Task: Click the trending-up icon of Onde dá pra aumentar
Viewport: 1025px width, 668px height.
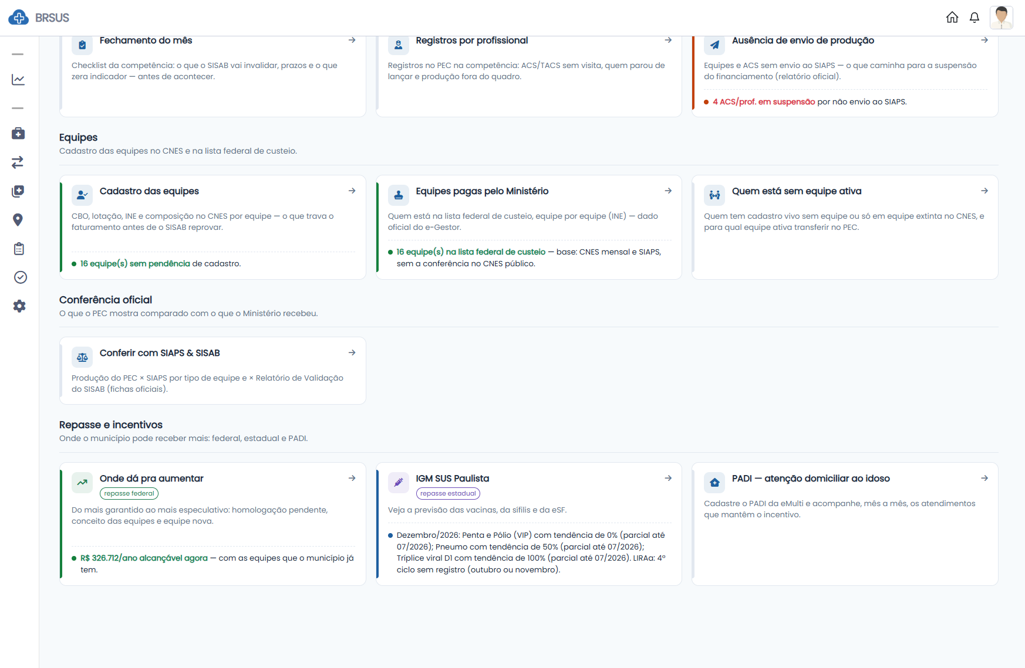Action: click(82, 483)
